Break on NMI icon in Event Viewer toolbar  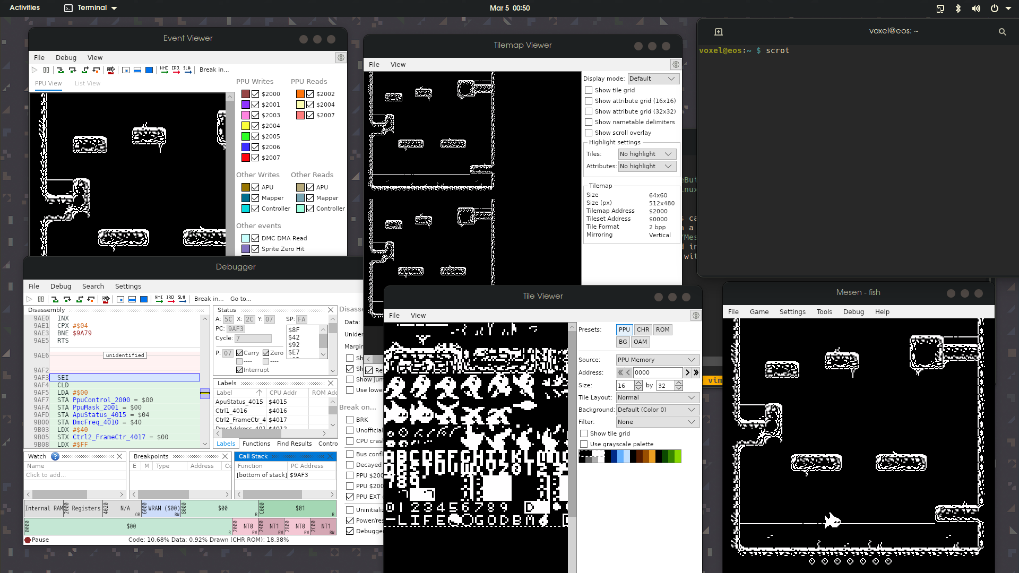click(164, 70)
